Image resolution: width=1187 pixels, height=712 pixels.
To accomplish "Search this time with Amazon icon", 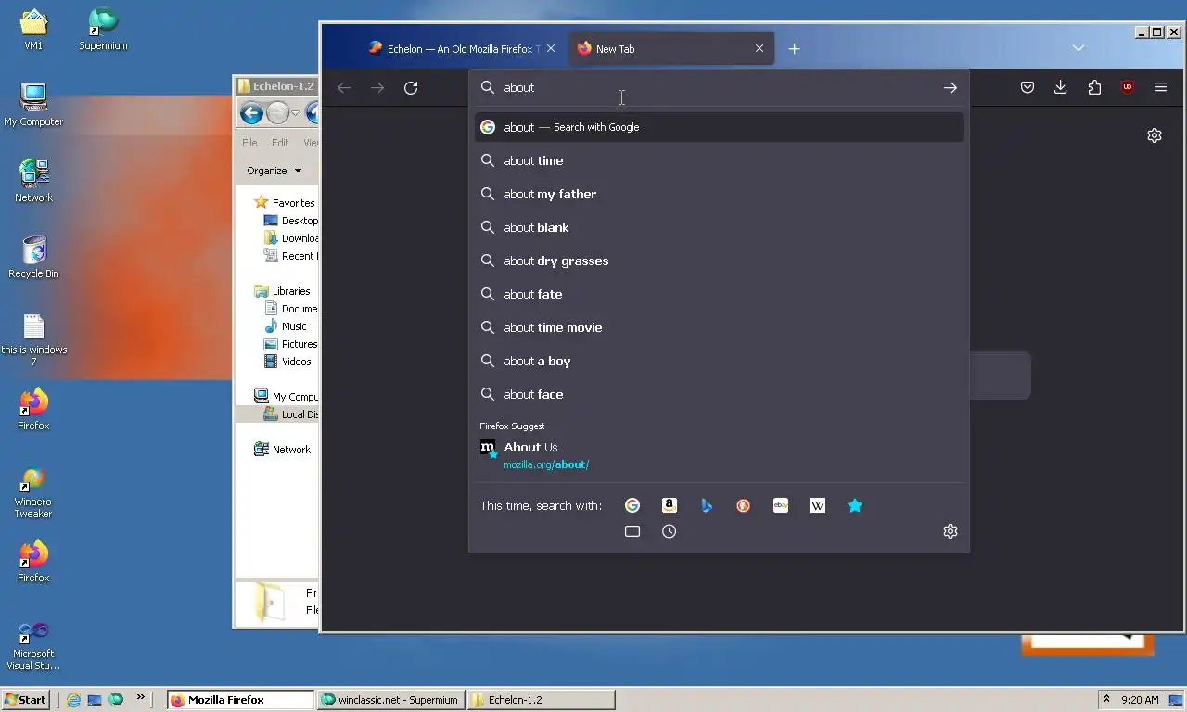I will tap(670, 505).
